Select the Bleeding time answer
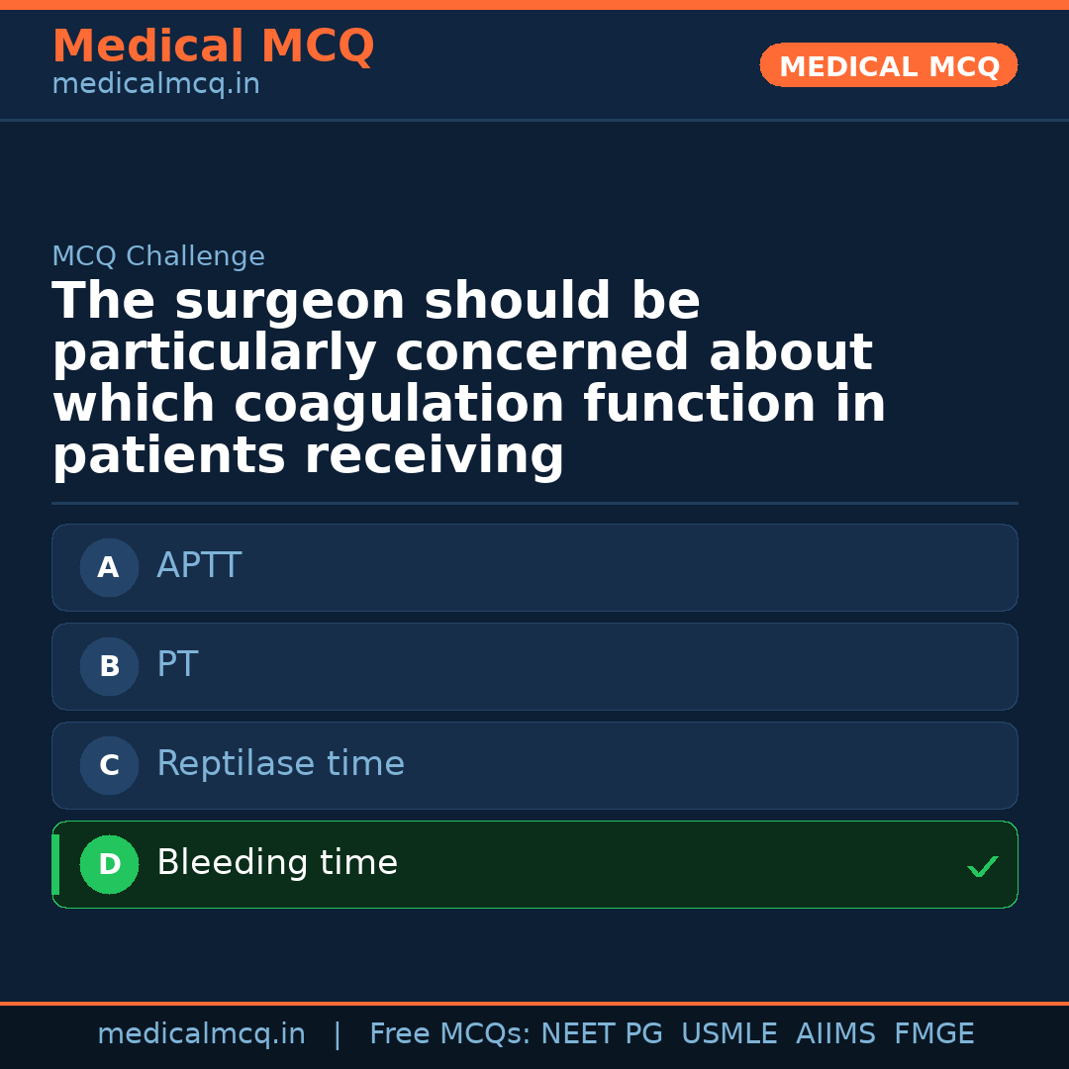The height and width of the screenshot is (1069, 1069). tap(534, 864)
